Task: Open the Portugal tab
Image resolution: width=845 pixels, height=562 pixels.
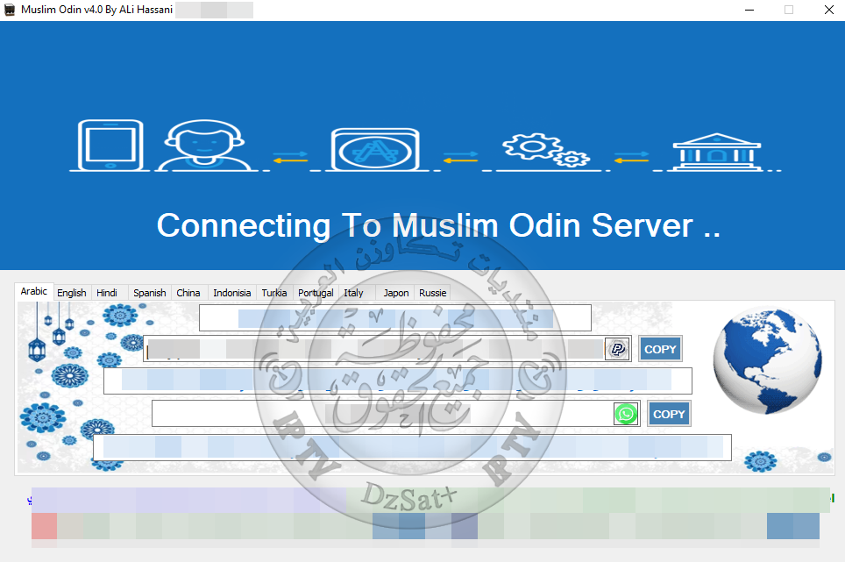Action: click(x=316, y=293)
